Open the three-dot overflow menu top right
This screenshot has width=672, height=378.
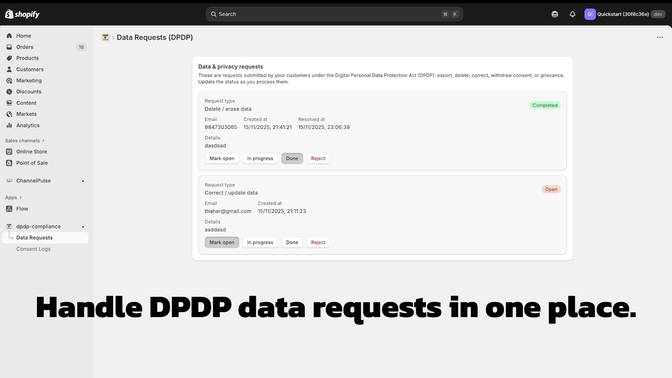click(x=660, y=37)
